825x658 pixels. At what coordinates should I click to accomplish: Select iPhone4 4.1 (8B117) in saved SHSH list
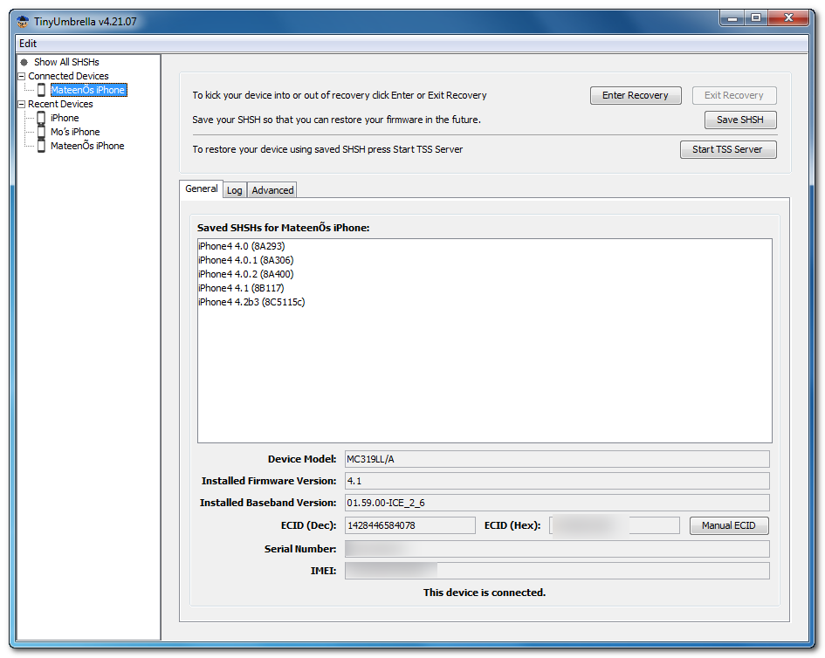point(241,288)
